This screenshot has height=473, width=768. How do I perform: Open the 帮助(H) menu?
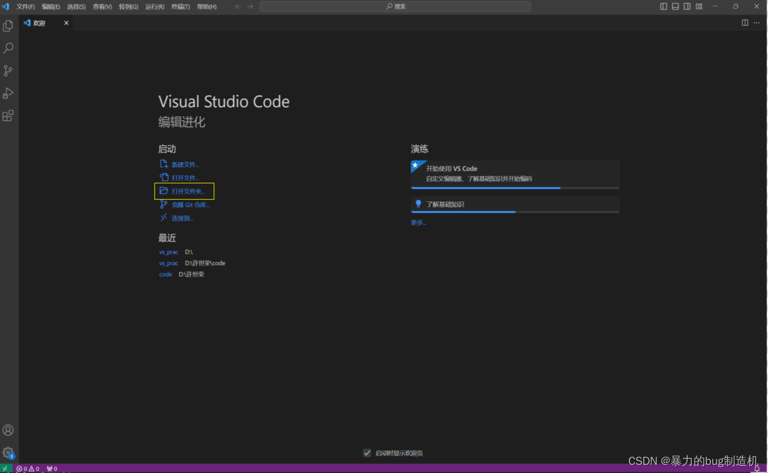pyautogui.click(x=207, y=6)
